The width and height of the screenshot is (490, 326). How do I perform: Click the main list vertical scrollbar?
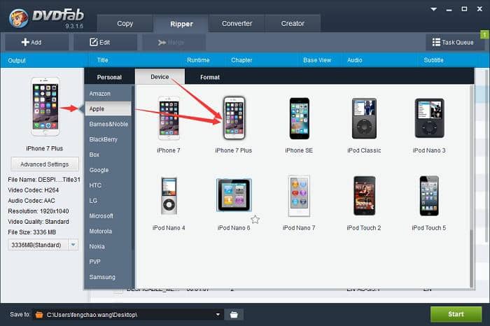point(487,156)
